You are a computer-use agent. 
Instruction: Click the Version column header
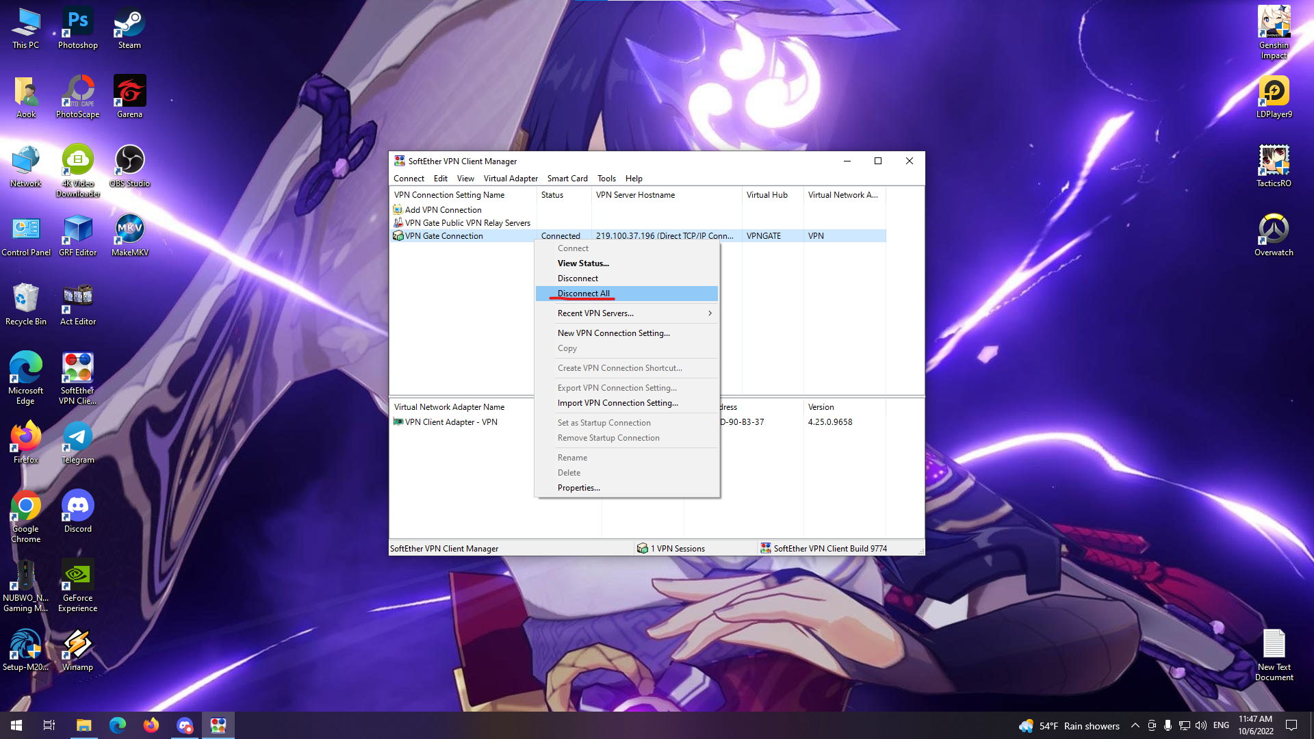[x=845, y=407]
